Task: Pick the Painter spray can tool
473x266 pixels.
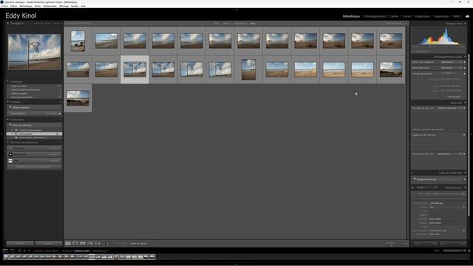Action: tap(107, 243)
